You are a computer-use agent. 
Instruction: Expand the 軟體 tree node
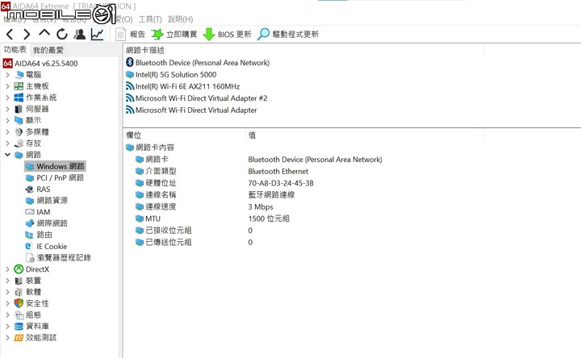(x=8, y=292)
